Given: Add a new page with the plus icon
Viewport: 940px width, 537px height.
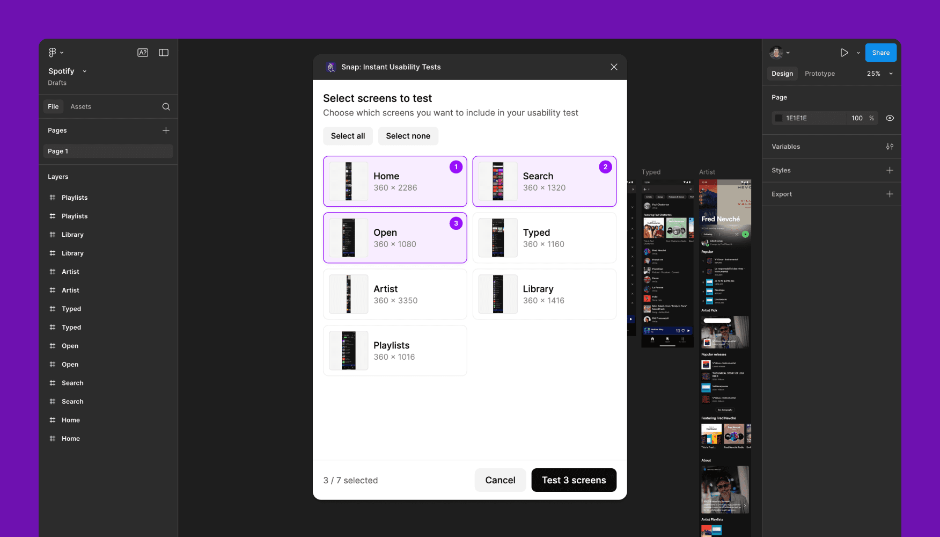Looking at the screenshot, I should pos(166,130).
